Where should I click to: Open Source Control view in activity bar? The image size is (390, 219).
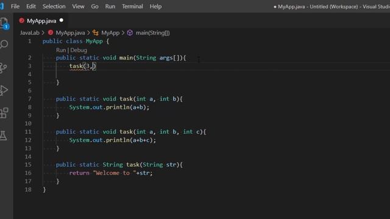(4, 68)
